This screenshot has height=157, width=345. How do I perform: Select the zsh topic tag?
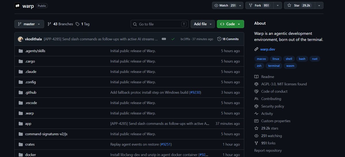259,66
